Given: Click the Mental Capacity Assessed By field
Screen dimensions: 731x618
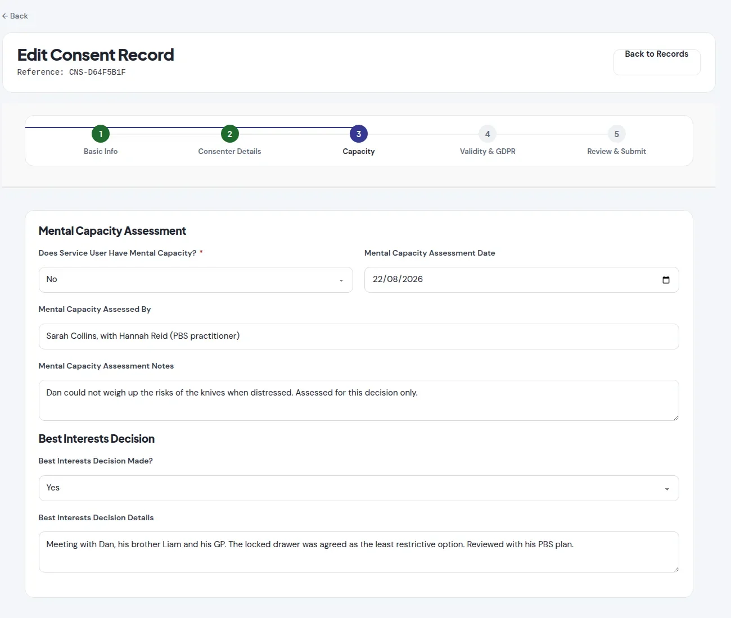Looking at the screenshot, I should pos(359,337).
